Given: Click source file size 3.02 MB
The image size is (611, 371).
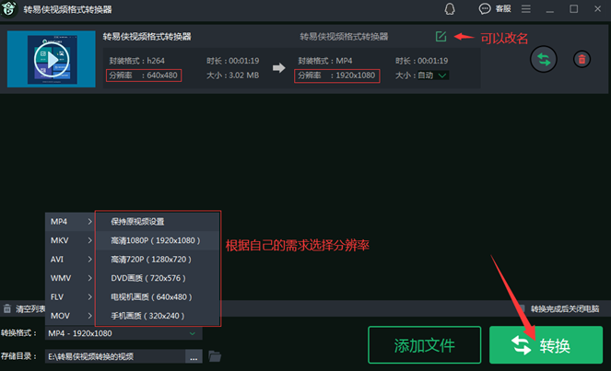Looking at the screenshot, I should (244, 75).
